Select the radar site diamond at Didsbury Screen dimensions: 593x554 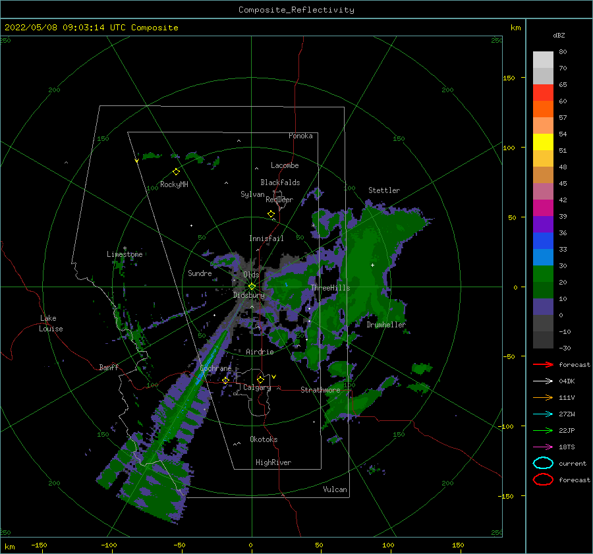point(252,287)
